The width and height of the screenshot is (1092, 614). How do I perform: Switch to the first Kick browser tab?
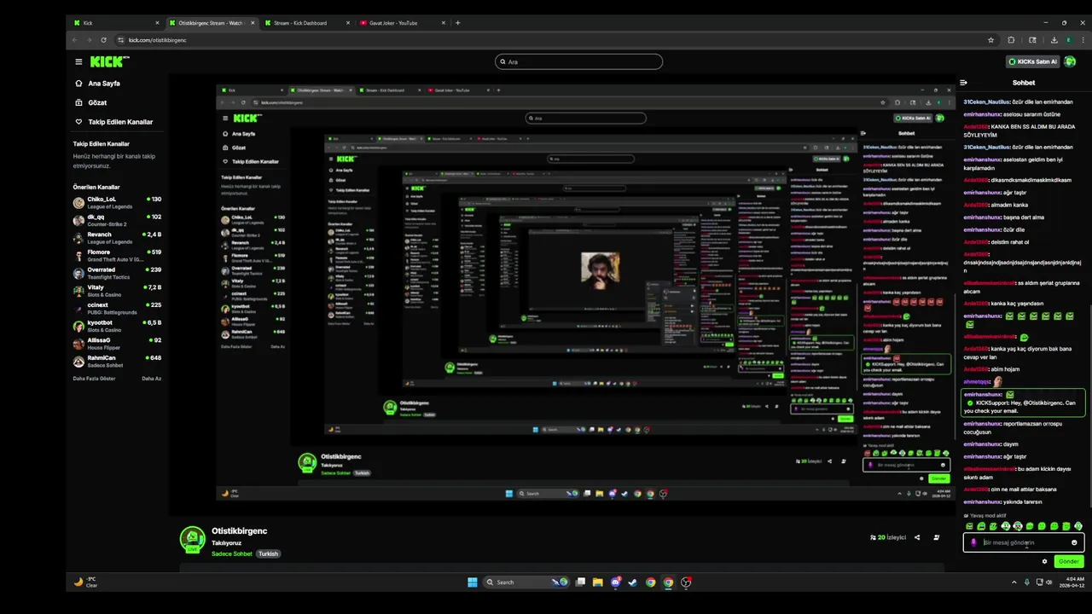click(x=116, y=23)
